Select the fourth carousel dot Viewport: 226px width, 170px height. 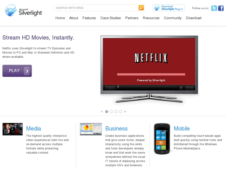(121, 112)
